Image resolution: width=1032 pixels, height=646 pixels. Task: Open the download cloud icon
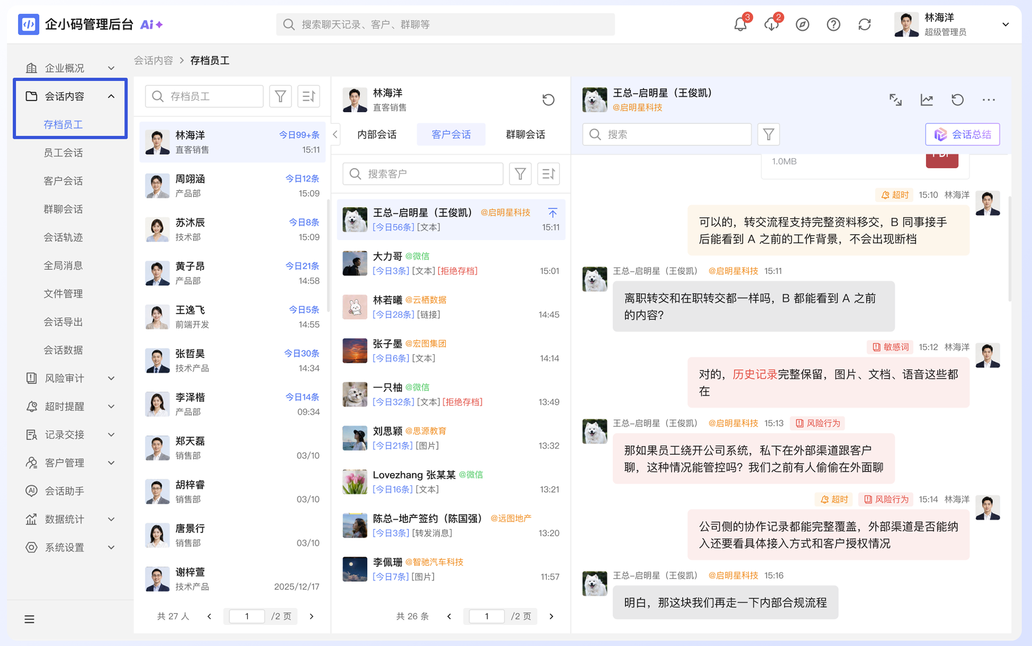(x=771, y=24)
